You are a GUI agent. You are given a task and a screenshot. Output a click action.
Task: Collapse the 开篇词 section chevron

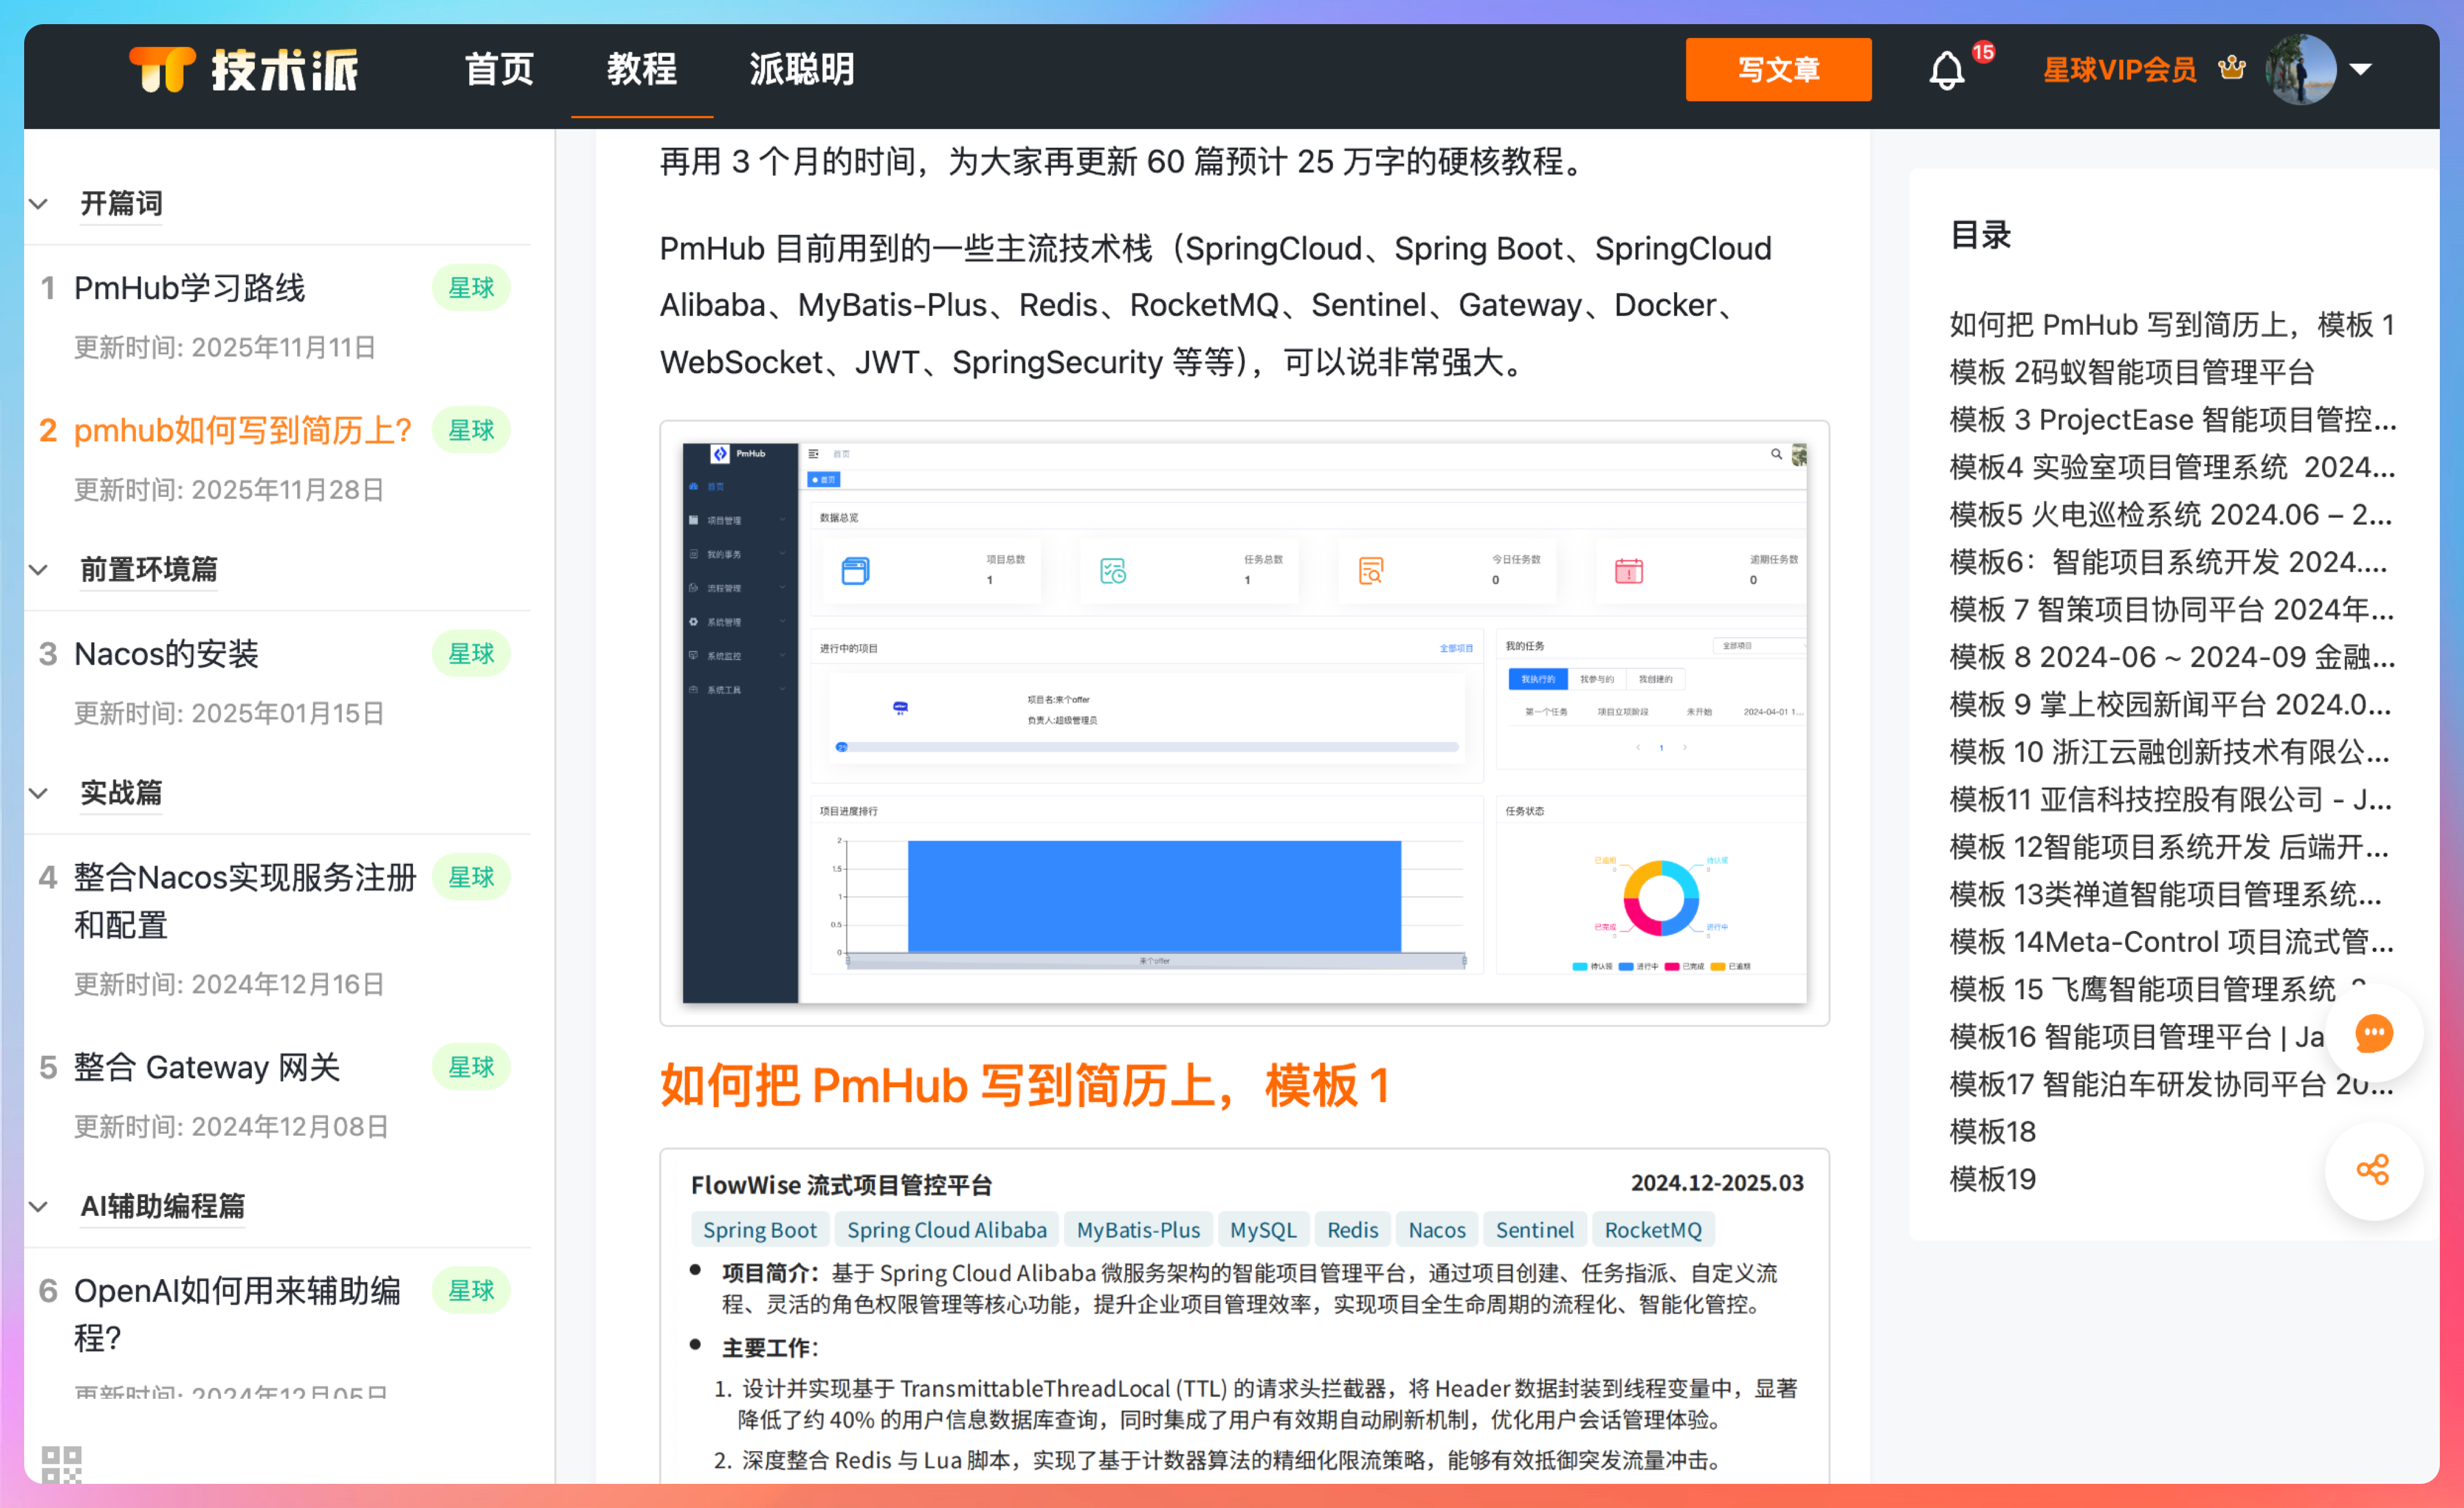point(38,204)
